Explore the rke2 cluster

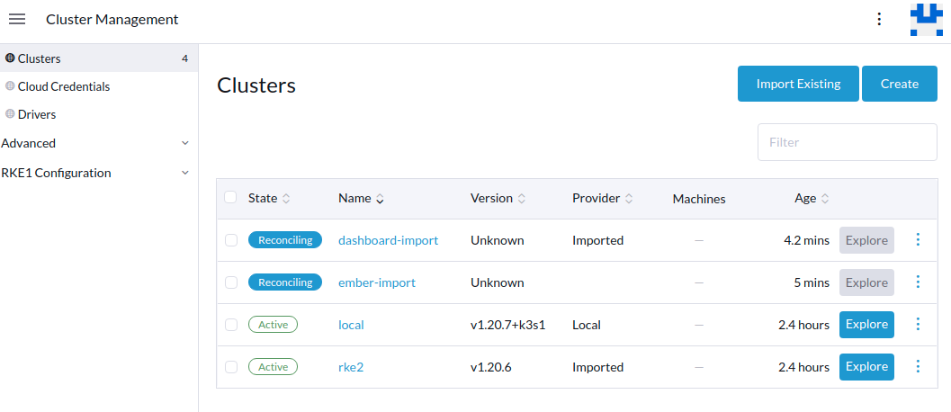[x=866, y=366]
